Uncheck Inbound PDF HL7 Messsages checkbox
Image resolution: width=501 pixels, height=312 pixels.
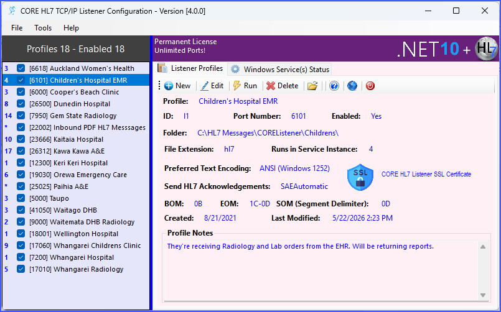pos(21,127)
